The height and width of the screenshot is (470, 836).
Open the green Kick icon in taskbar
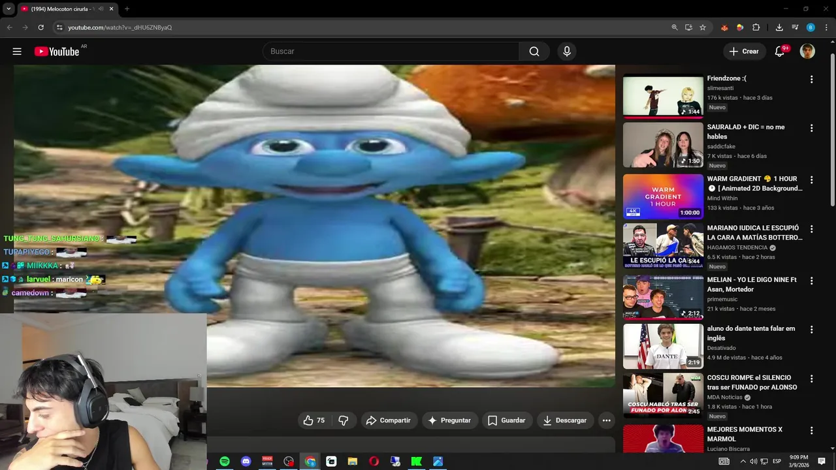[x=416, y=462]
